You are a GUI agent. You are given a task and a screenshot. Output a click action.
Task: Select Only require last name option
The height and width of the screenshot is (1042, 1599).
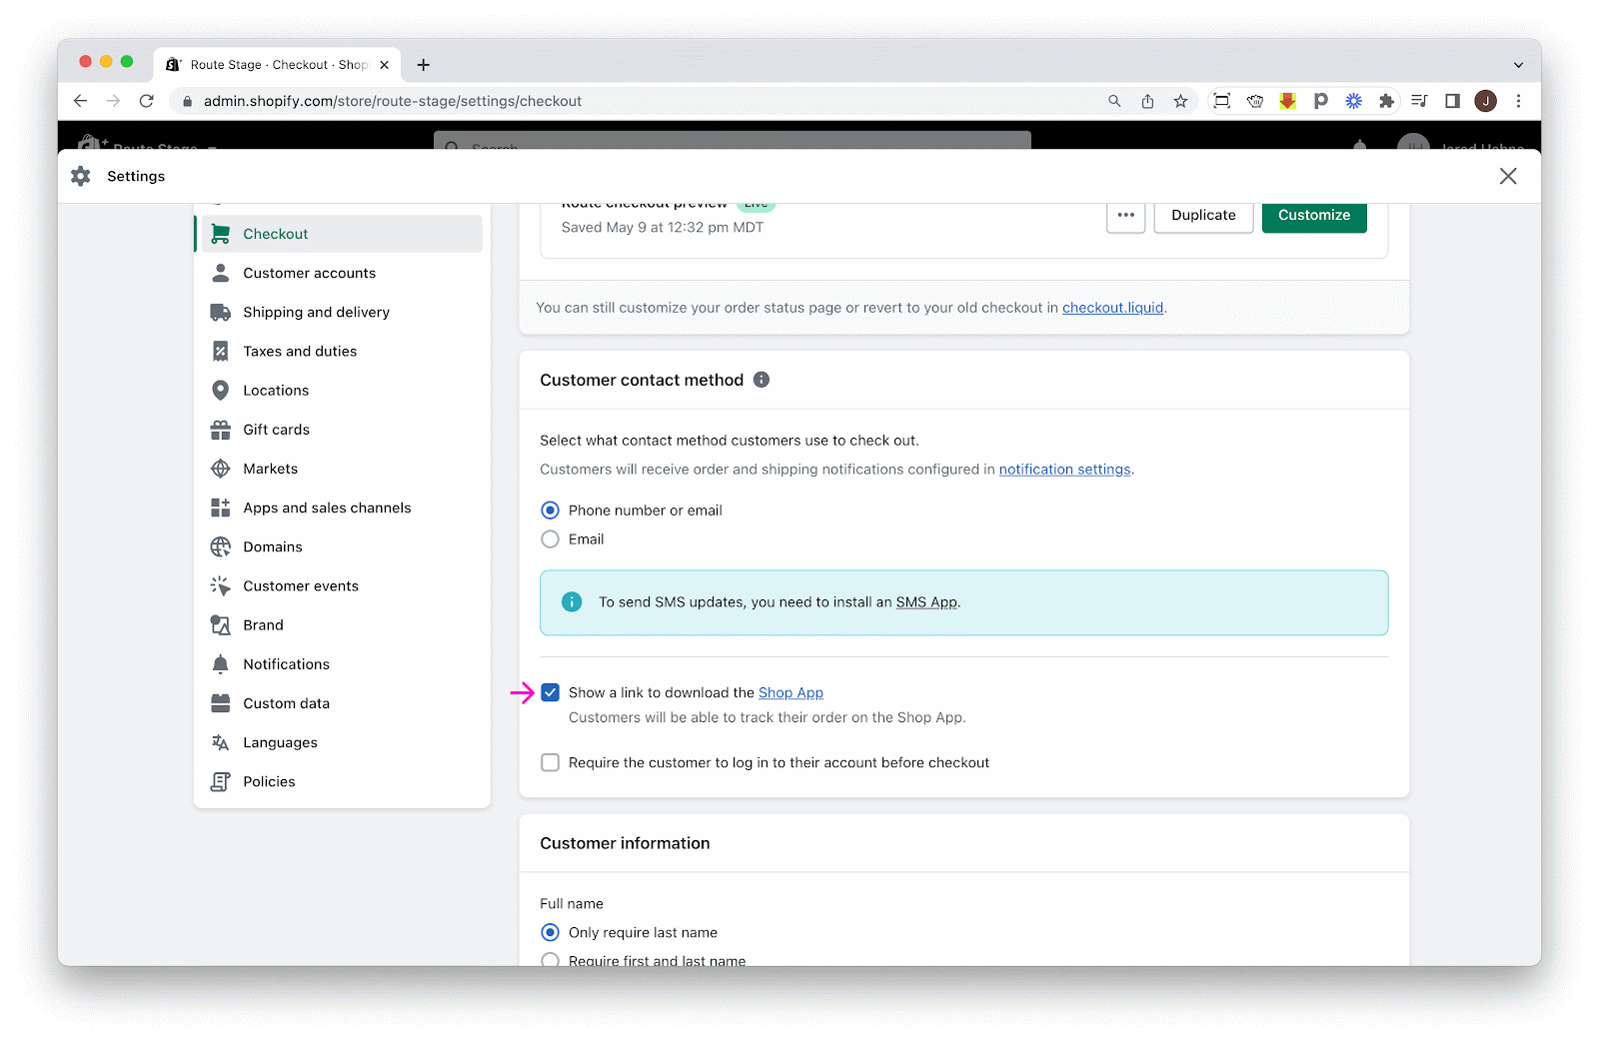[x=550, y=932]
